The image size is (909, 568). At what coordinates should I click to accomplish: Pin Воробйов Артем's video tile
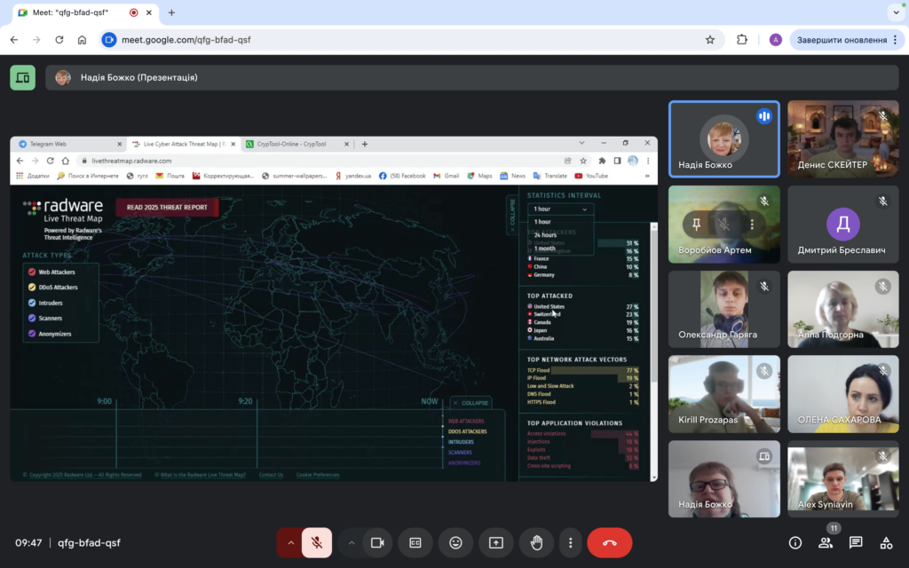click(696, 225)
